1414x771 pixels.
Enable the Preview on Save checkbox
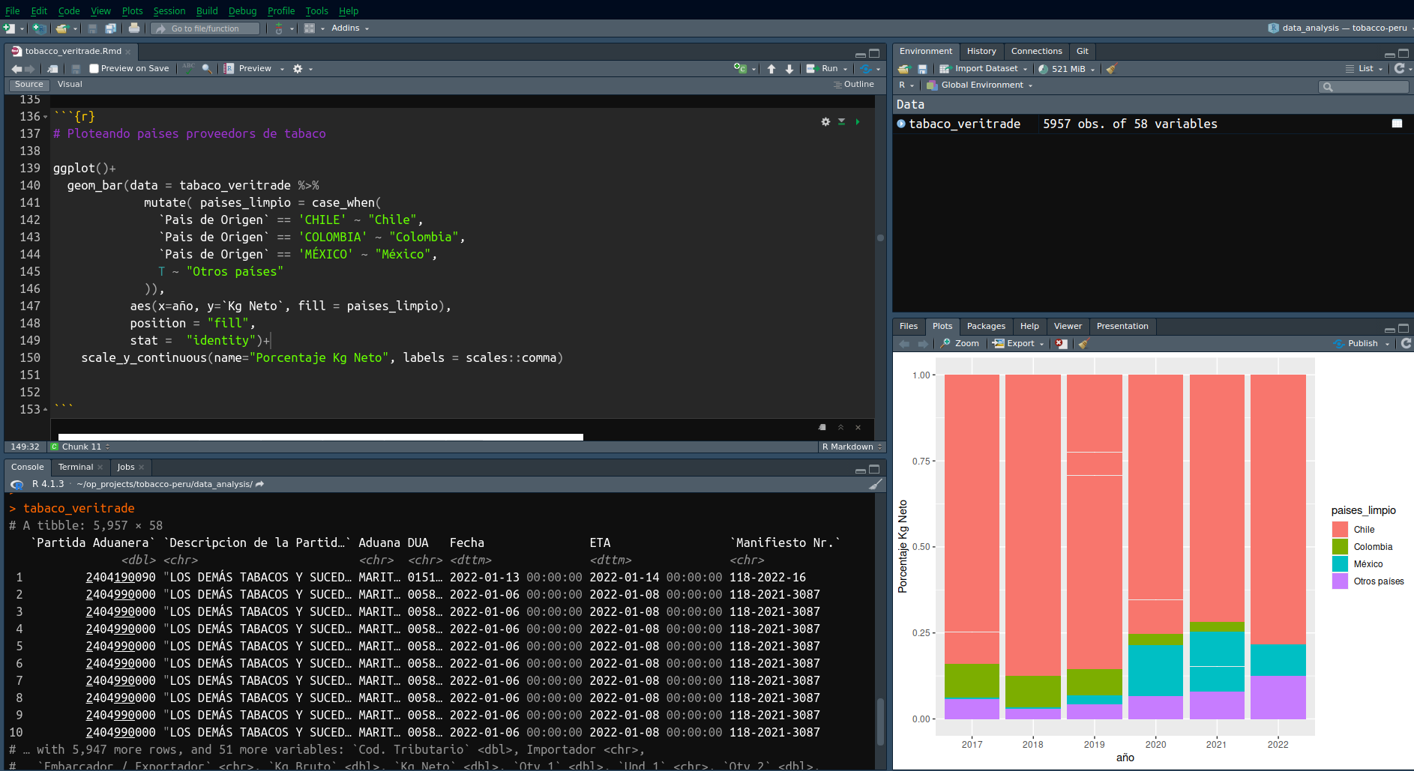[94, 69]
